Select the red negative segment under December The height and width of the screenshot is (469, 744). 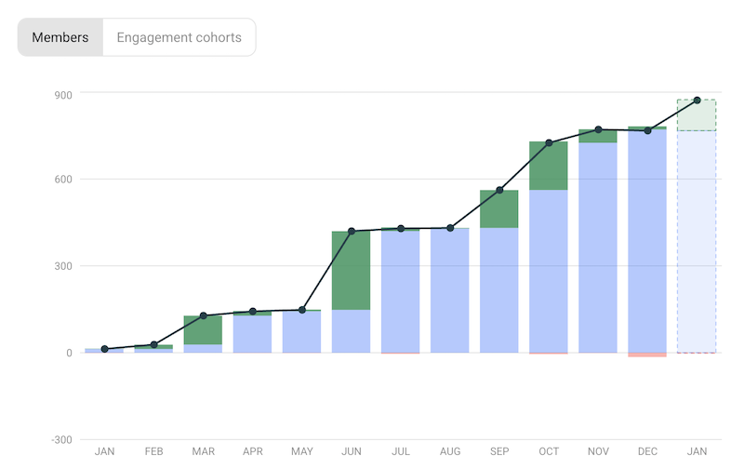[x=647, y=355]
